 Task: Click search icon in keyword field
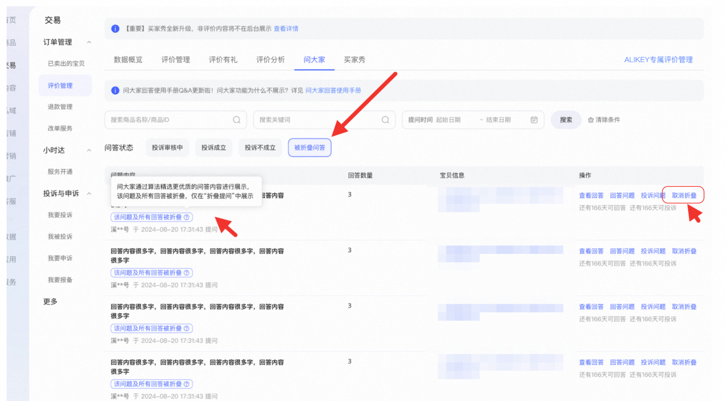[385, 120]
